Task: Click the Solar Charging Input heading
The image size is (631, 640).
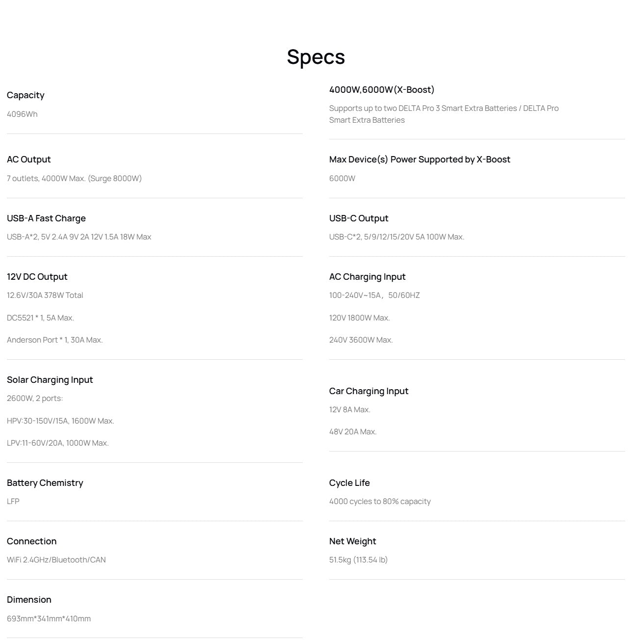Action: pyautogui.click(x=50, y=380)
